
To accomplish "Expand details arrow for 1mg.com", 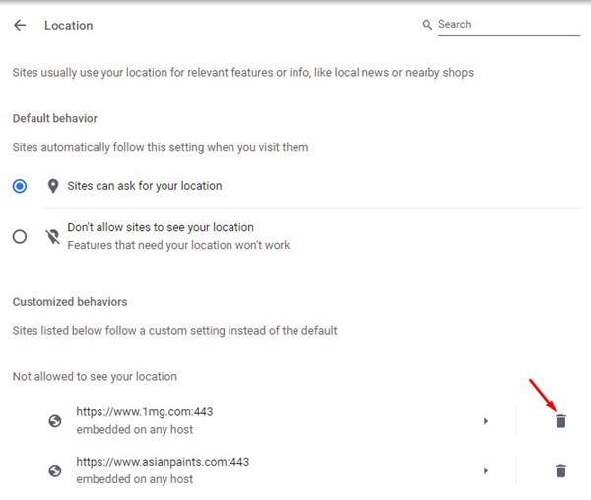I will pyautogui.click(x=486, y=421).
